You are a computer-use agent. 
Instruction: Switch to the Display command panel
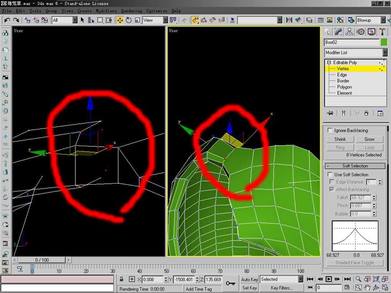(x=371, y=32)
